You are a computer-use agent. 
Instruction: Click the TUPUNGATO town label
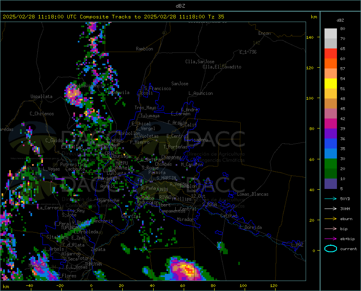71,228
